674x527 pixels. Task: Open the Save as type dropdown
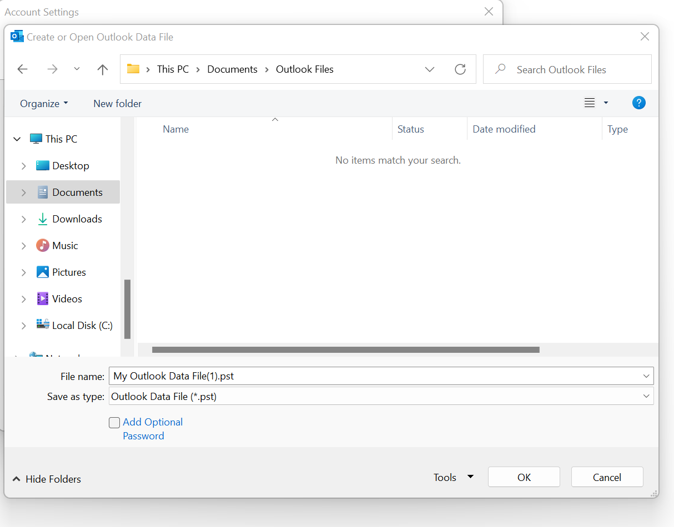646,396
